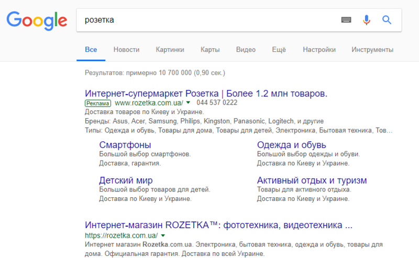Click the Google logo

click(x=37, y=20)
